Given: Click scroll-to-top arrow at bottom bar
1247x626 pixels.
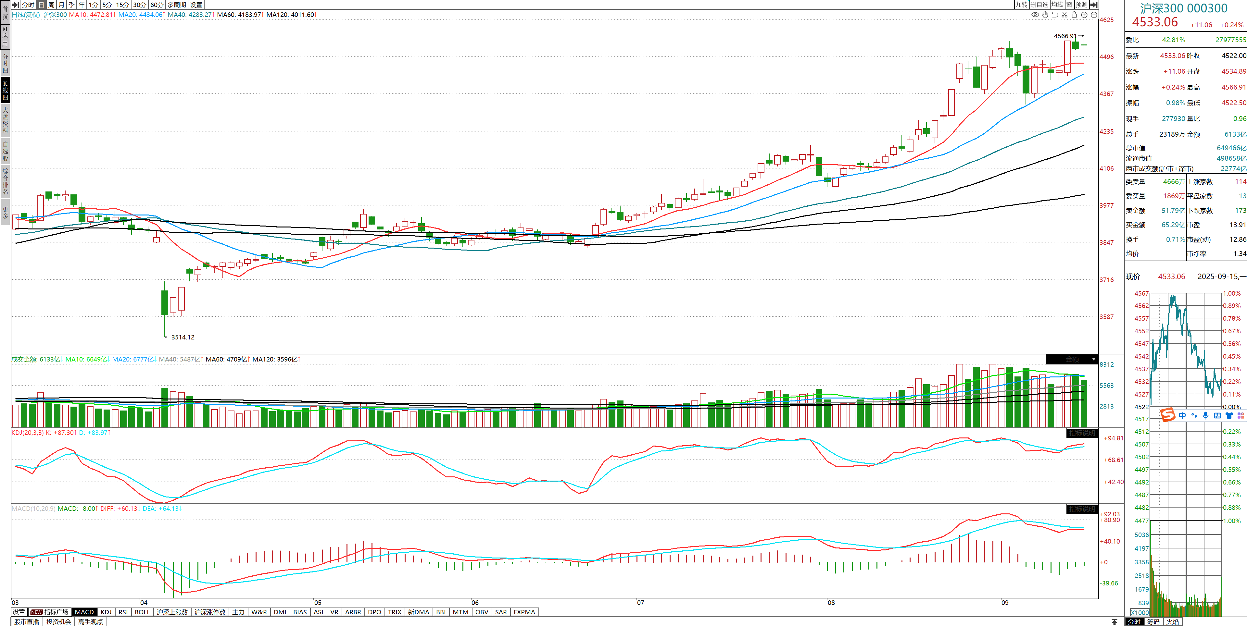Looking at the screenshot, I should tap(1115, 622).
